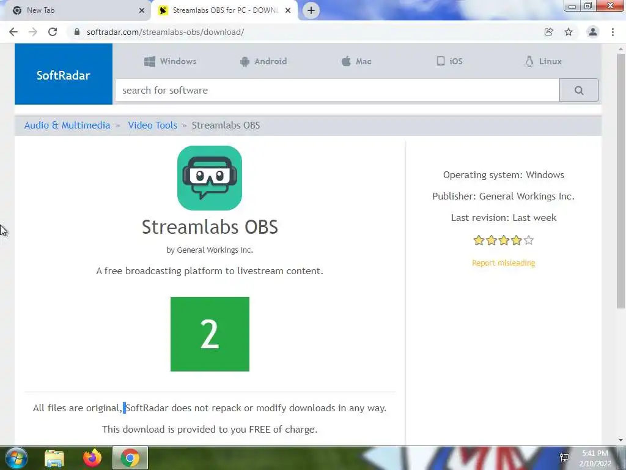Click the Streamlabs OBS heading text
This screenshot has height=470, width=626.
click(x=210, y=227)
